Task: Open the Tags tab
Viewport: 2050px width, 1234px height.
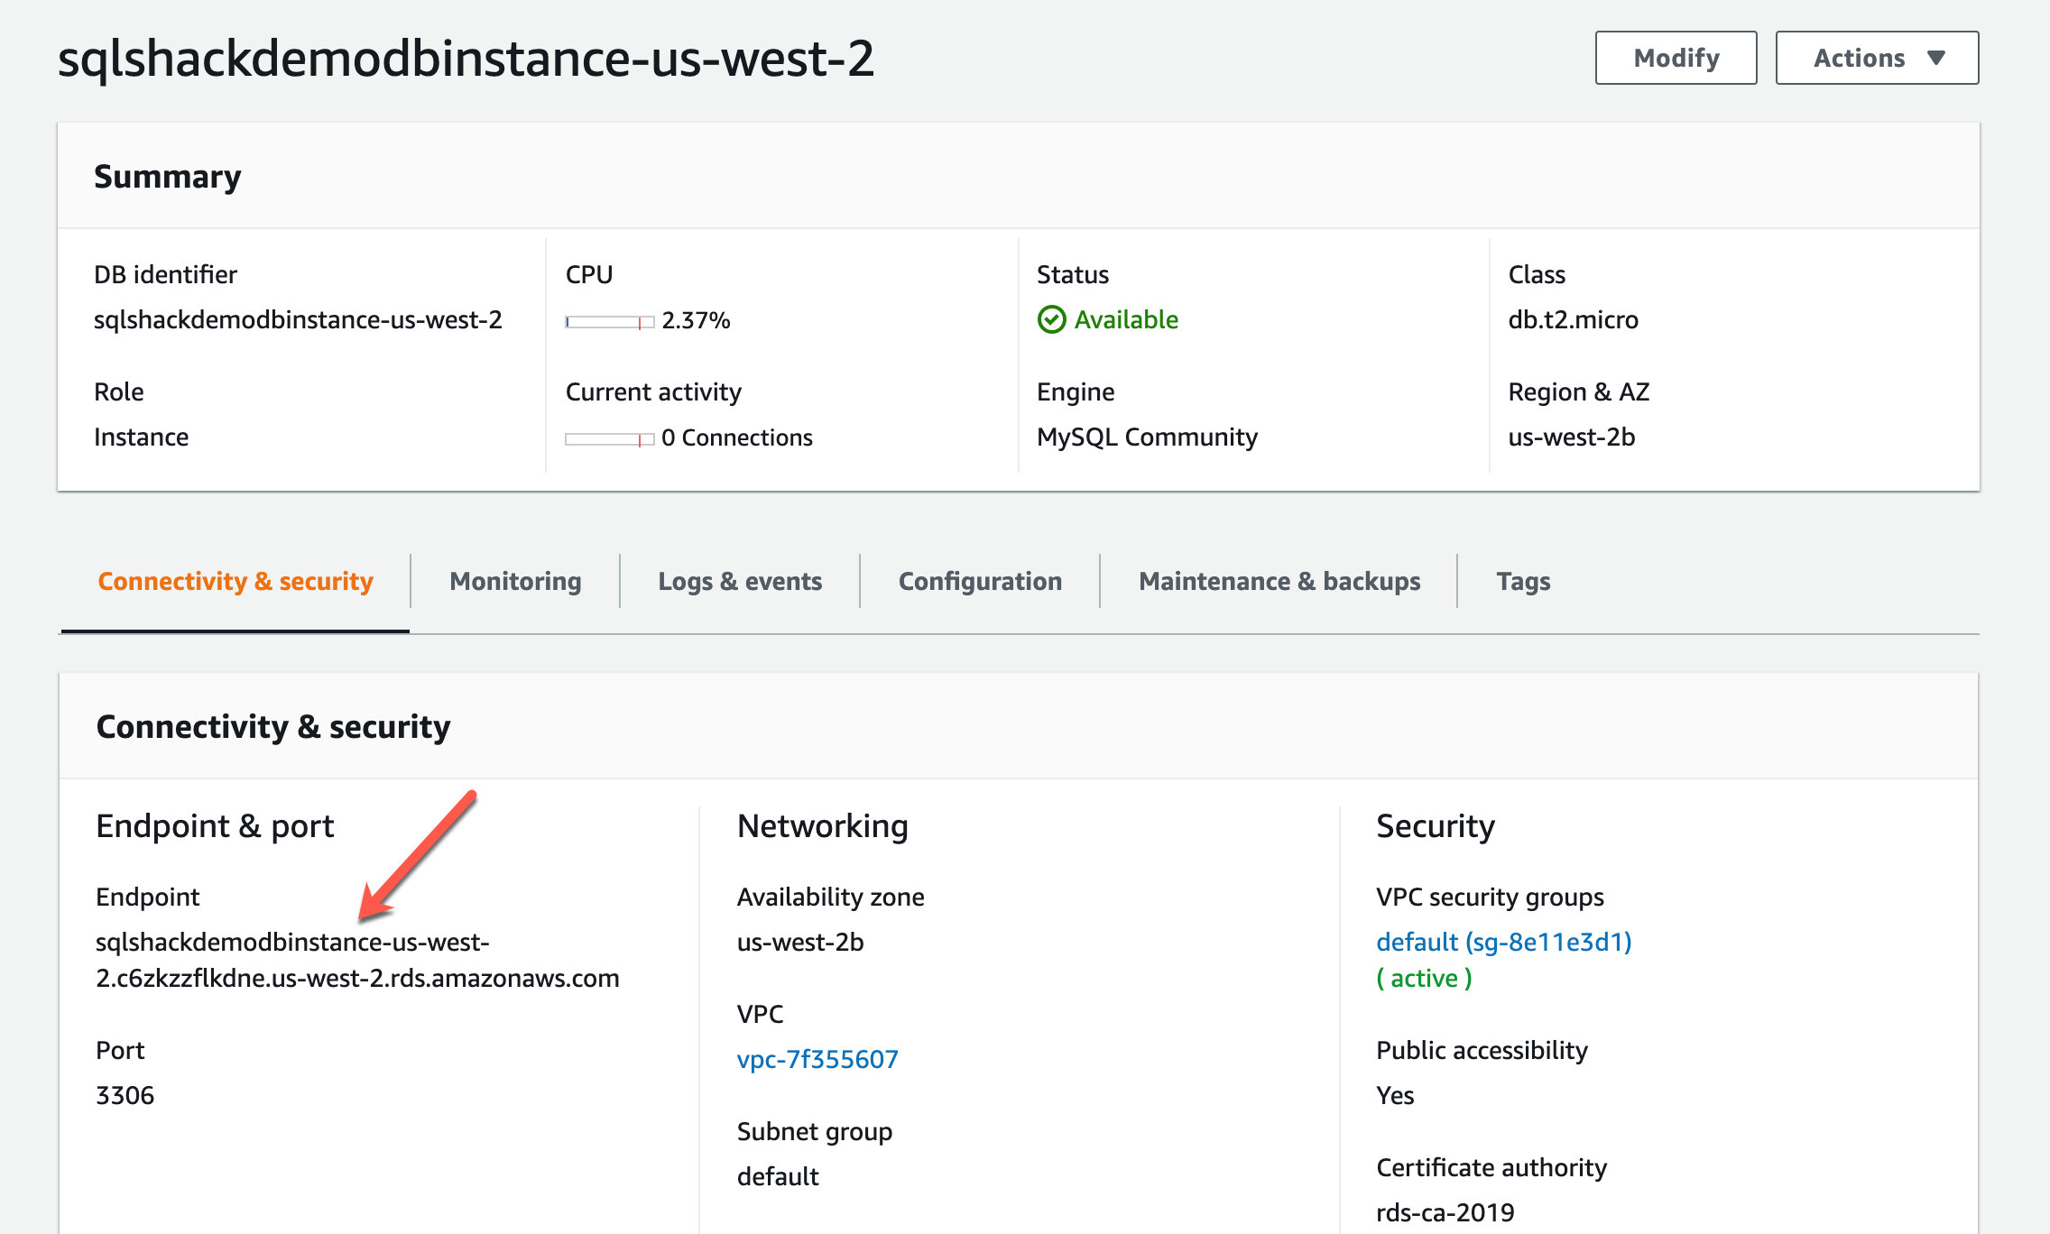Action: (1523, 581)
